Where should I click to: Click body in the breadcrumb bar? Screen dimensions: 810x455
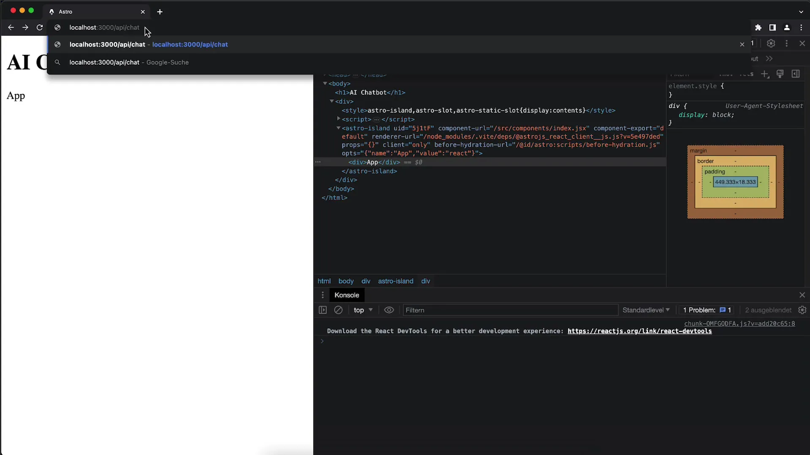(346, 281)
